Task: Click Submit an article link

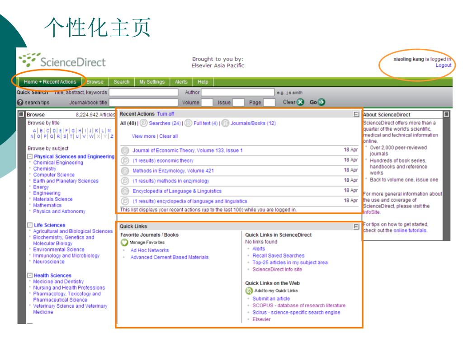Action: pos(271,299)
